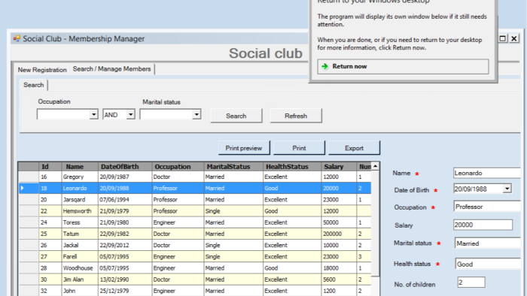Maximize the Membership Manager window
This screenshot has height=296, width=527.
pyautogui.click(x=503, y=38)
